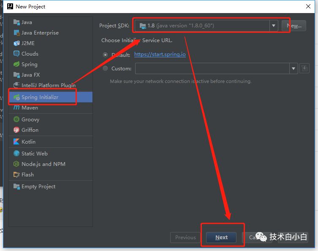Open the Project SDK dropdown arrow
The width and height of the screenshot is (318, 251).
274,26
